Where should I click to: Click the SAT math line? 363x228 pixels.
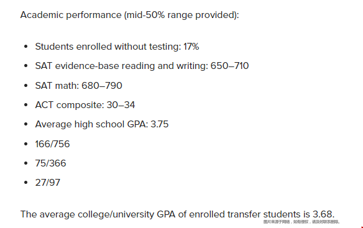click(78, 86)
